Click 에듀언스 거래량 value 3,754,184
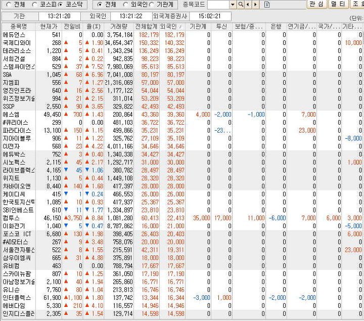The height and width of the screenshot is (321, 364). pos(120,35)
